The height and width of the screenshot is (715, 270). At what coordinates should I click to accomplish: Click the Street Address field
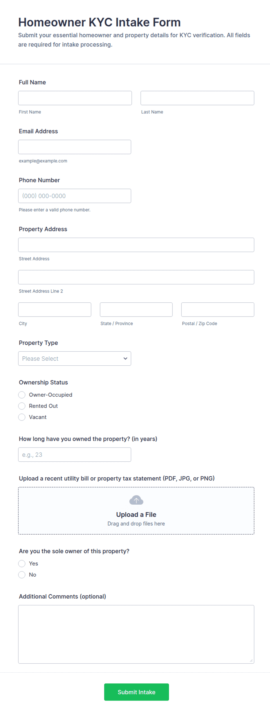click(x=136, y=245)
